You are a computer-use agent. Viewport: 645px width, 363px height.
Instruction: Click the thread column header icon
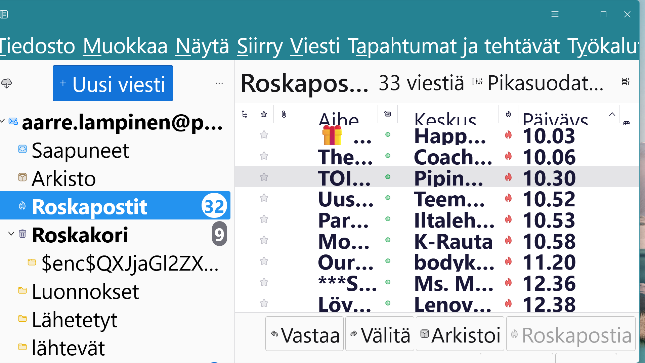pos(244,114)
